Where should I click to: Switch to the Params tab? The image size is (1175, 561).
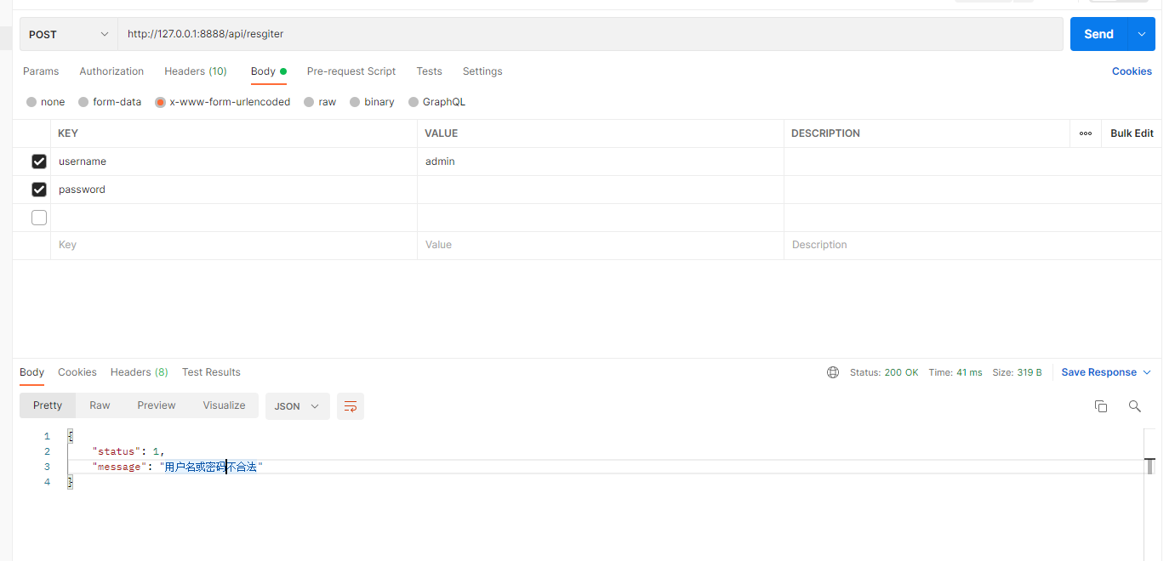point(41,71)
